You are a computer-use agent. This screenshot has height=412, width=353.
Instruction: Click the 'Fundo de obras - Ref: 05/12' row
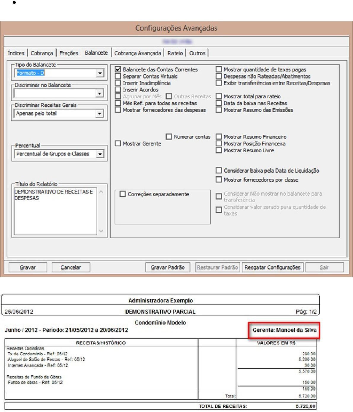(x=35, y=382)
